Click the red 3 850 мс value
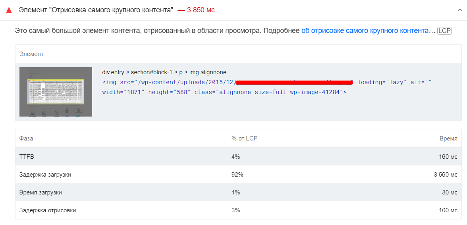The height and width of the screenshot is (225, 467). [196, 10]
